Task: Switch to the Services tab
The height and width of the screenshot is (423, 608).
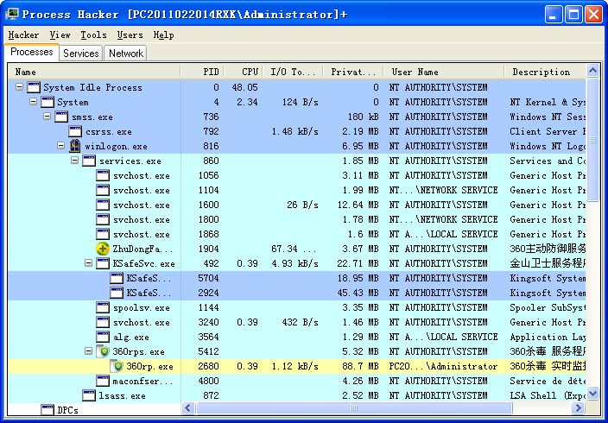Action: (x=81, y=54)
